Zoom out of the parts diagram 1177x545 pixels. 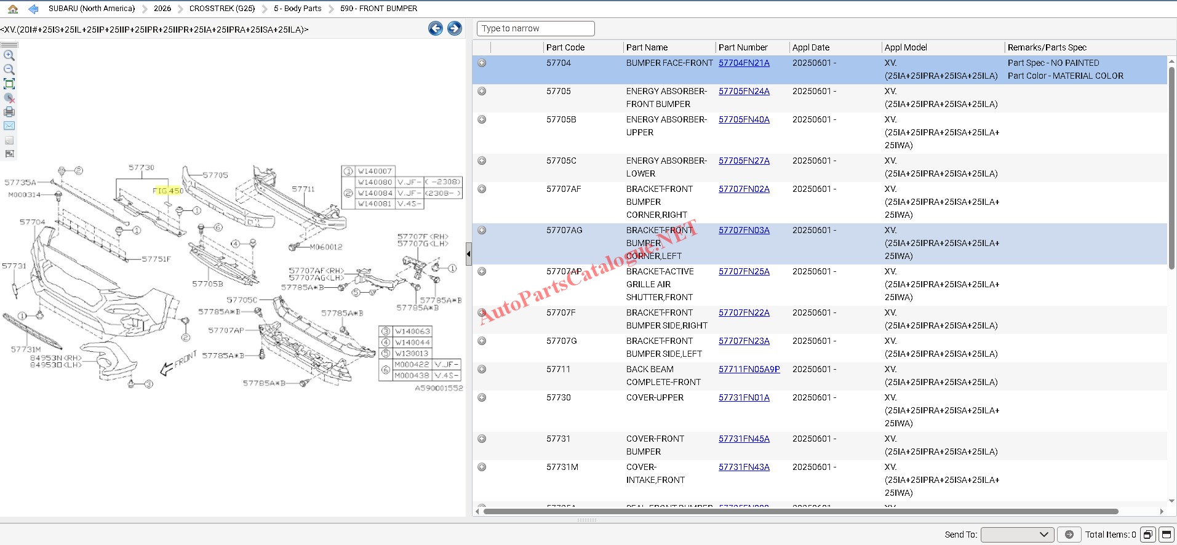tap(9, 70)
